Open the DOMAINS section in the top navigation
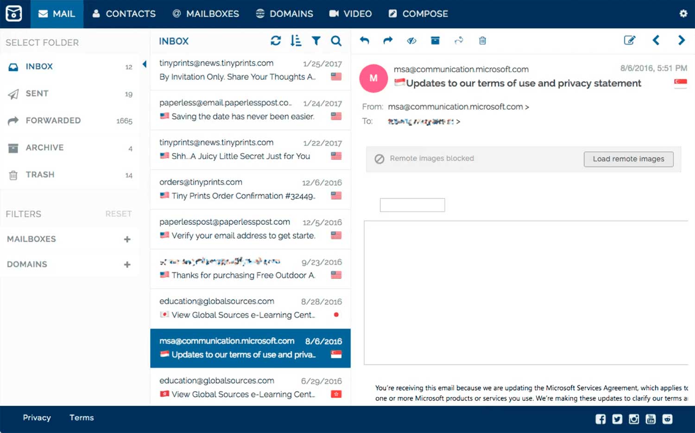This screenshot has height=433, width=695. 284,14
